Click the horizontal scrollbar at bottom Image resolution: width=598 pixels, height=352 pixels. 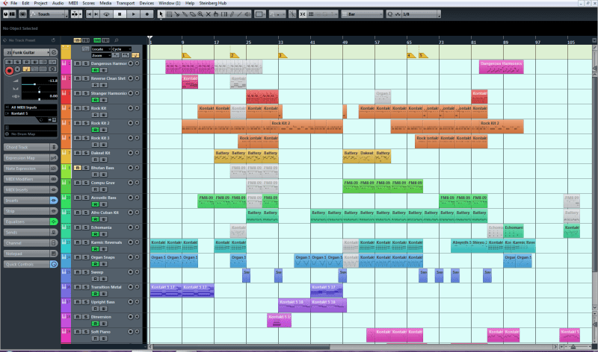(241, 347)
